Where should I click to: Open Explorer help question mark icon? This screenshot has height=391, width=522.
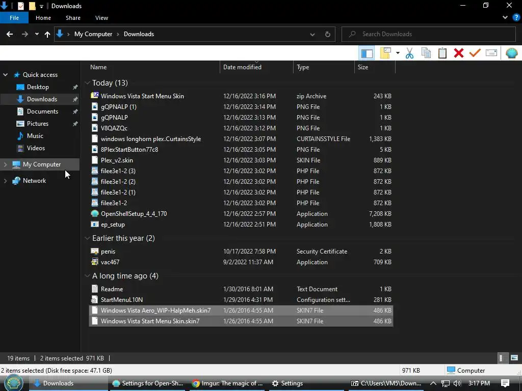(516, 18)
